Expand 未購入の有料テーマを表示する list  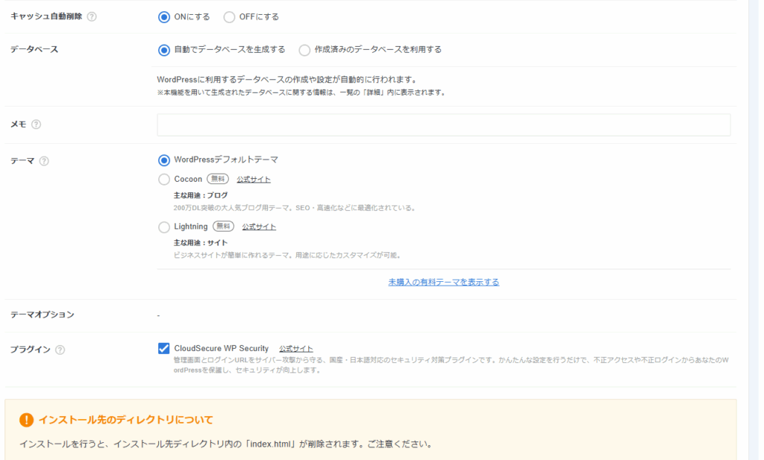[443, 282]
